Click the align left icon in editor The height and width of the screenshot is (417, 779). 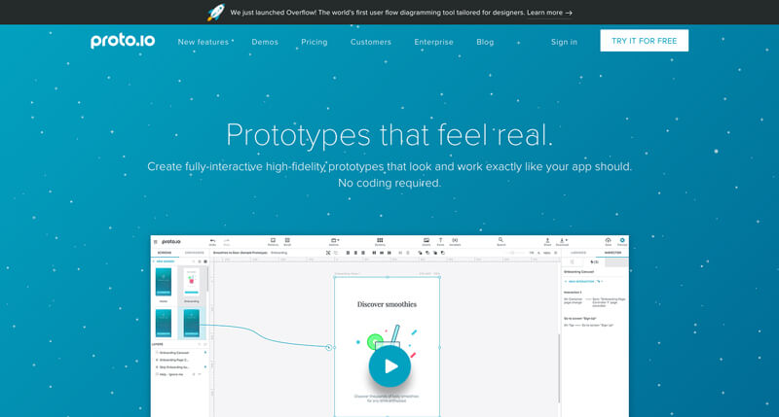tap(348, 253)
